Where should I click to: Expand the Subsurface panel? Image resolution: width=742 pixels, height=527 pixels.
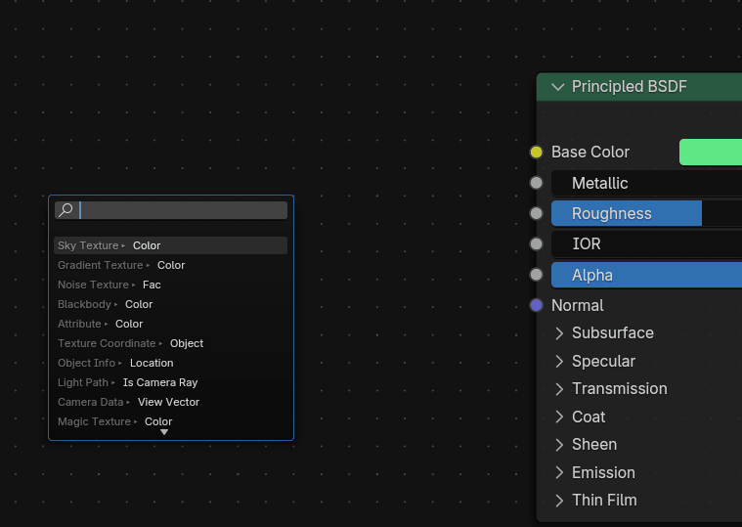tap(560, 333)
